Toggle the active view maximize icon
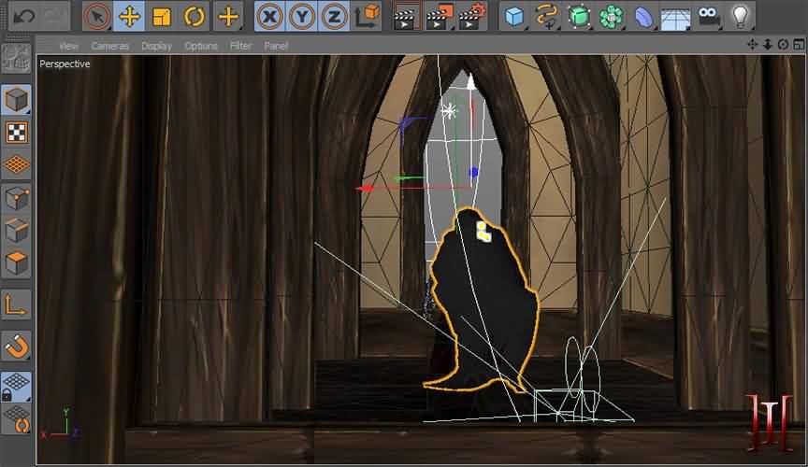The image size is (808, 467). 799,44
